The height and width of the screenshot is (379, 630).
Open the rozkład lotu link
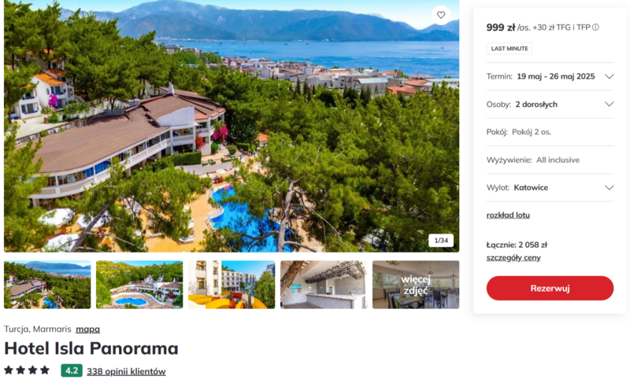pyautogui.click(x=508, y=215)
